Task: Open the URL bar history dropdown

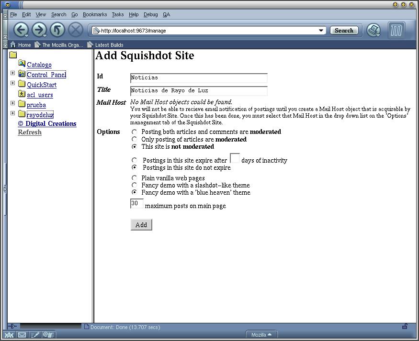Action: tap(321, 31)
